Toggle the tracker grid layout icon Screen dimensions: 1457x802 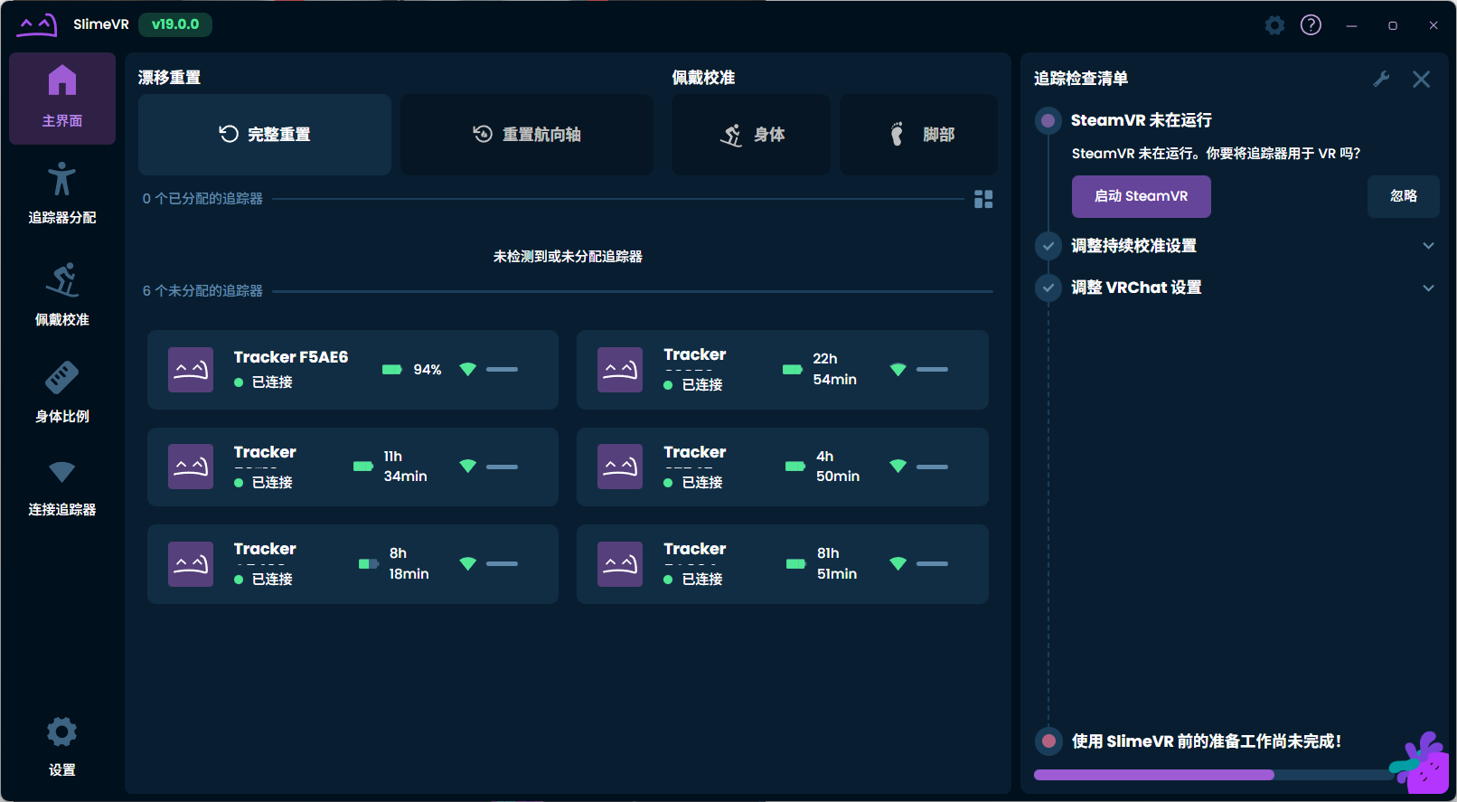983,199
